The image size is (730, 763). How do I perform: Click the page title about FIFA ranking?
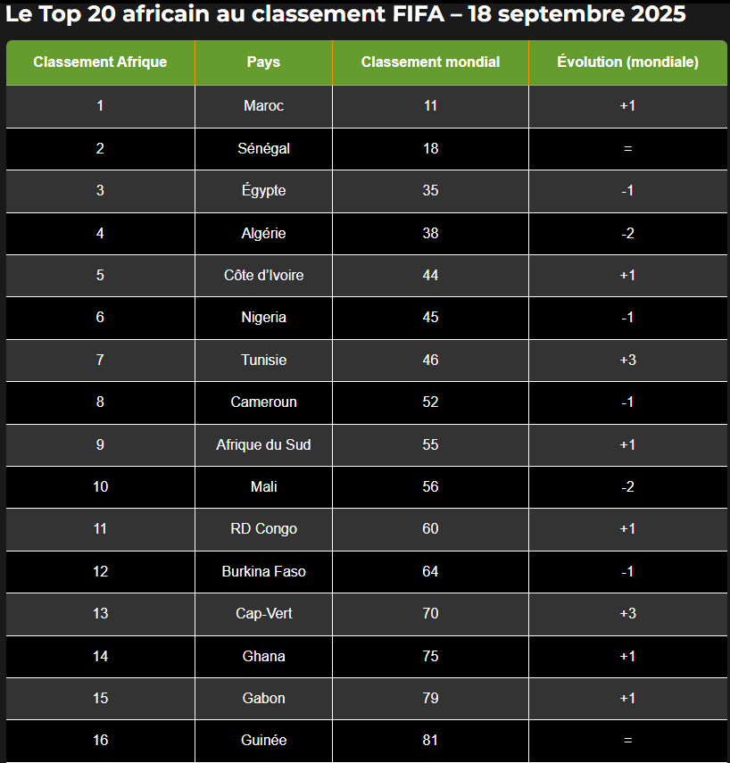click(346, 15)
